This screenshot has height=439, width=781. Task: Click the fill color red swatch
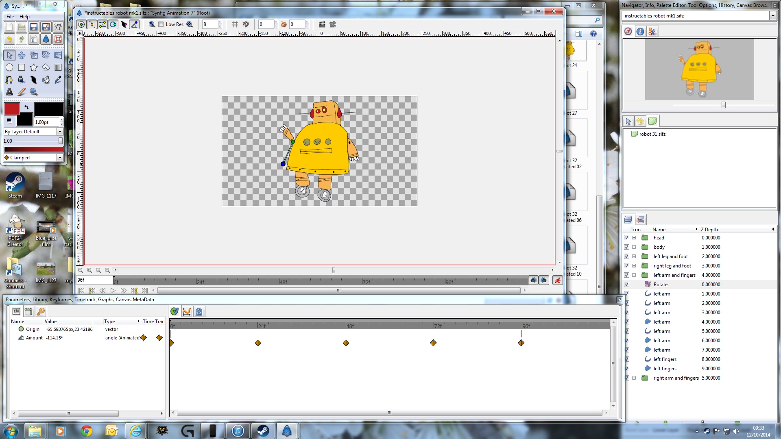(12, 109)
